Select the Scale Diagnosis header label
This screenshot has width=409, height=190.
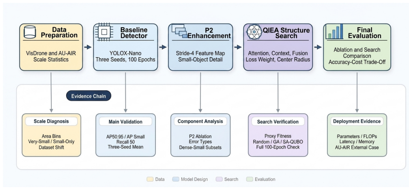tap(51, 121)
